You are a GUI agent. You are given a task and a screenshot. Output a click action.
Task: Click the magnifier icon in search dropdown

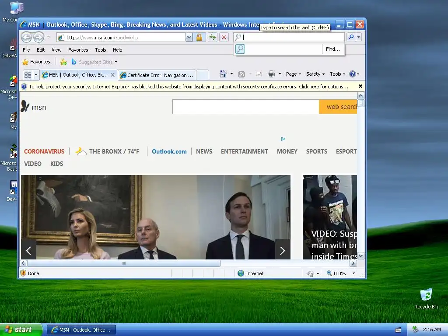click(240, 49)
